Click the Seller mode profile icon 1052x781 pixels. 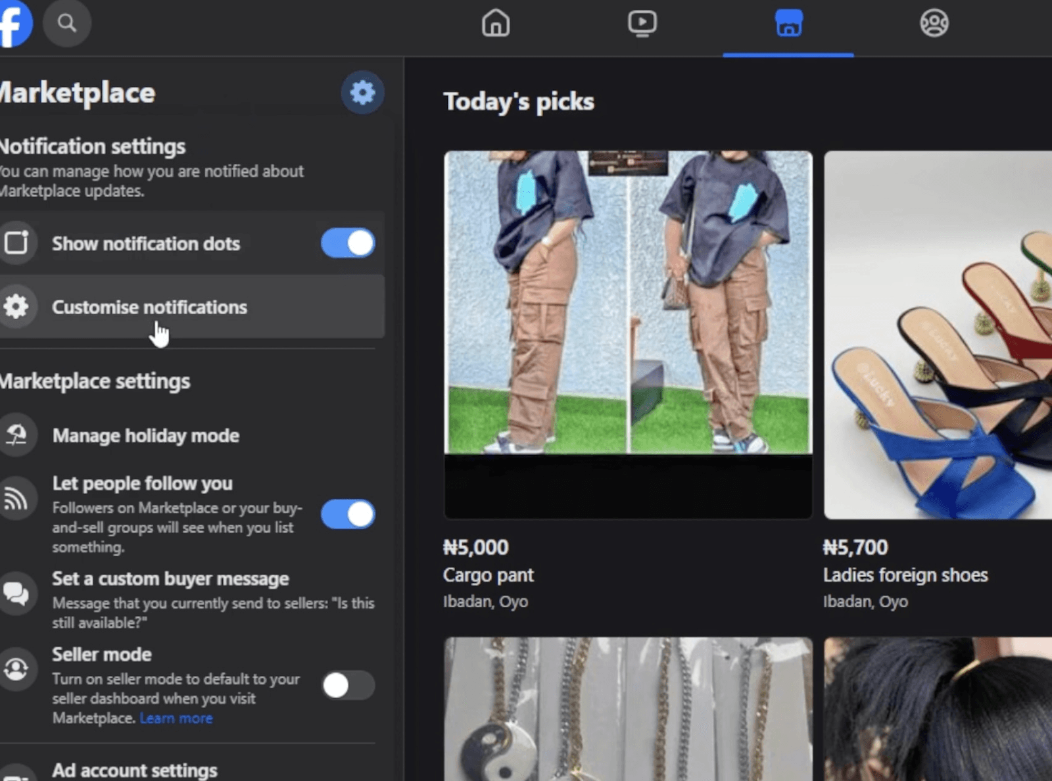pos(16,669)
